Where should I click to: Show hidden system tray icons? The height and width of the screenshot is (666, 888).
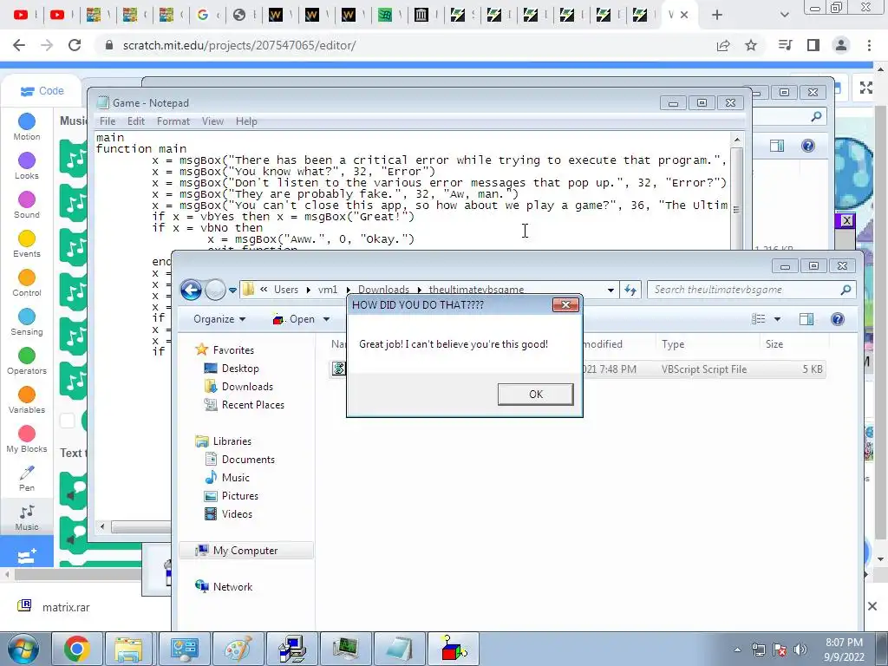click(737, 650)
